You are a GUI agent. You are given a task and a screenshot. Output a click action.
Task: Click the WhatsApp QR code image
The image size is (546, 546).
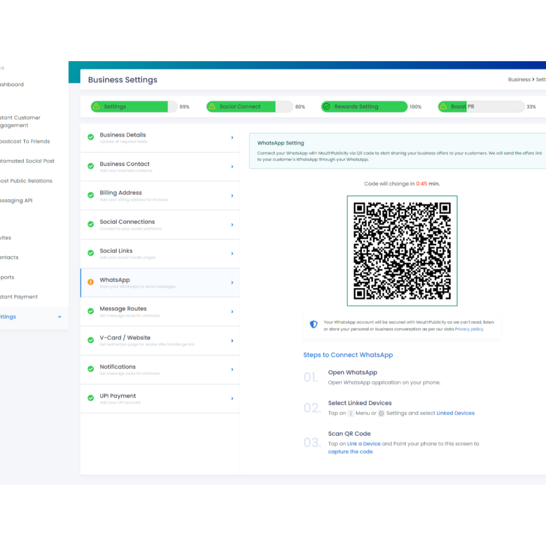402,251
